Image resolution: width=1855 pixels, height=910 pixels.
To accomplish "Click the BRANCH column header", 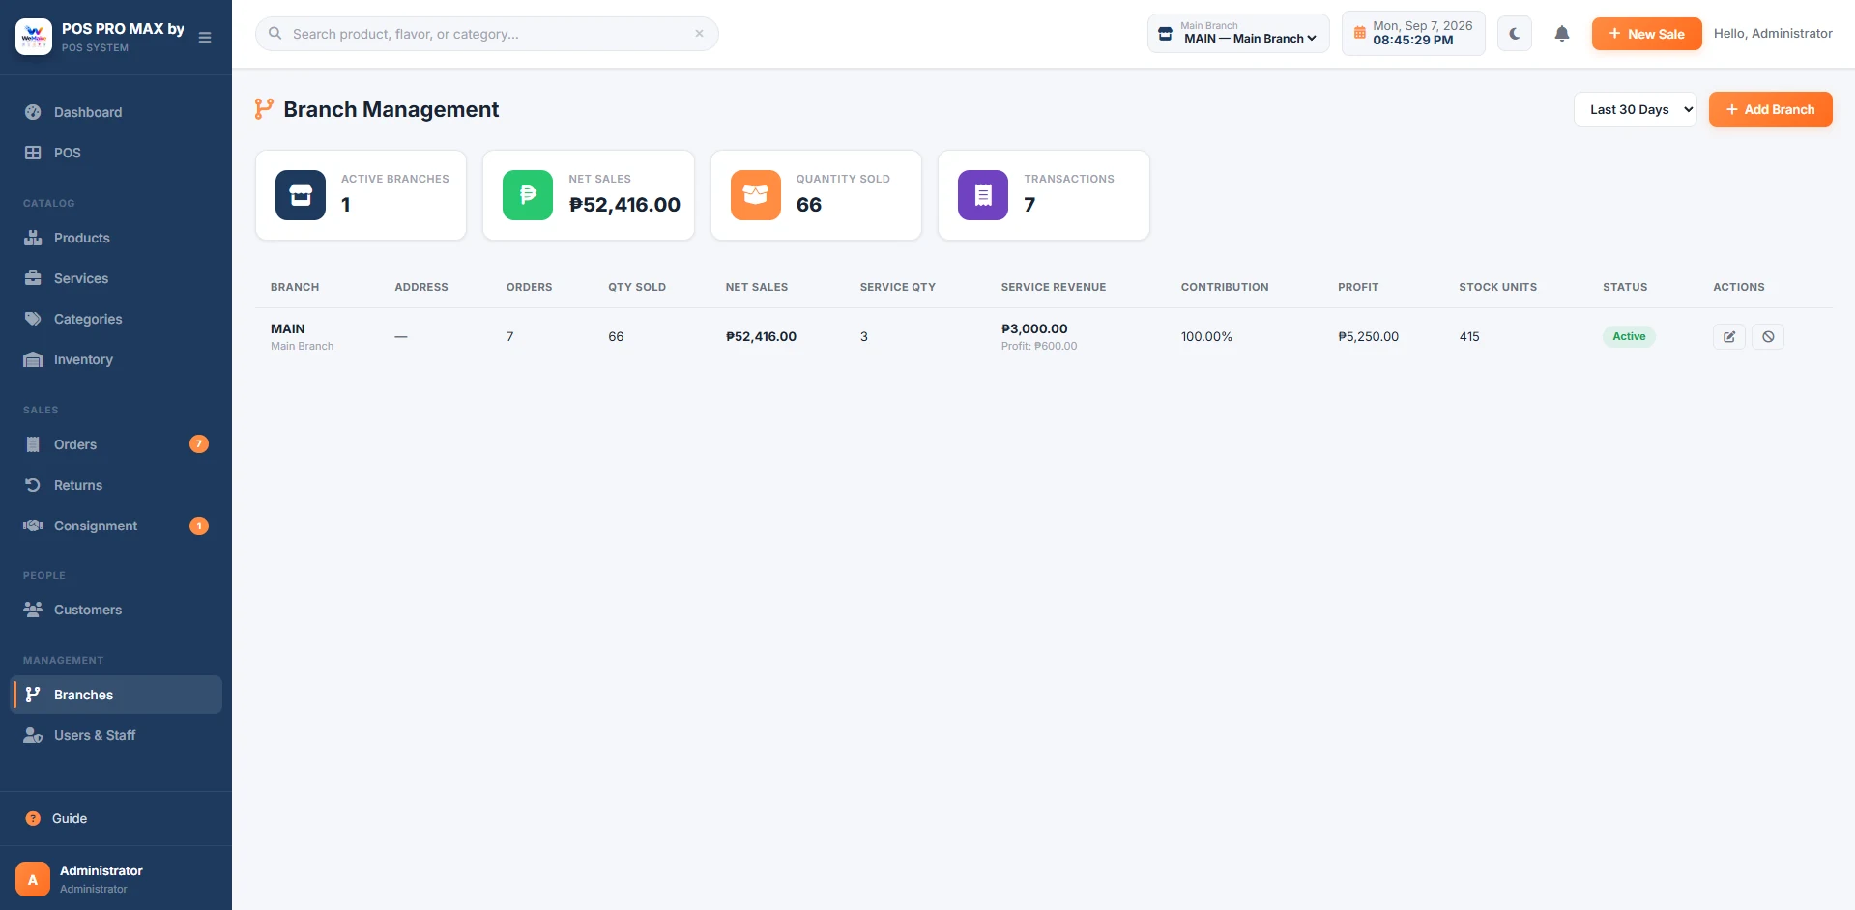I will point(295,287).
